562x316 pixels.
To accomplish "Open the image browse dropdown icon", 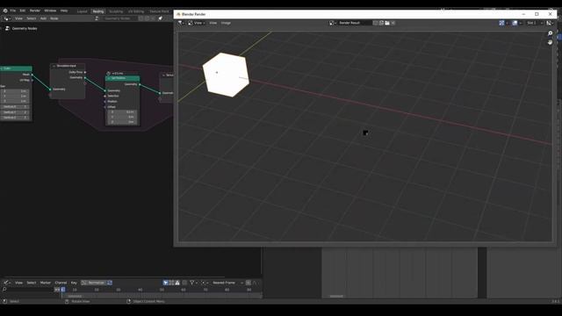I will click(x=333, y=23).
